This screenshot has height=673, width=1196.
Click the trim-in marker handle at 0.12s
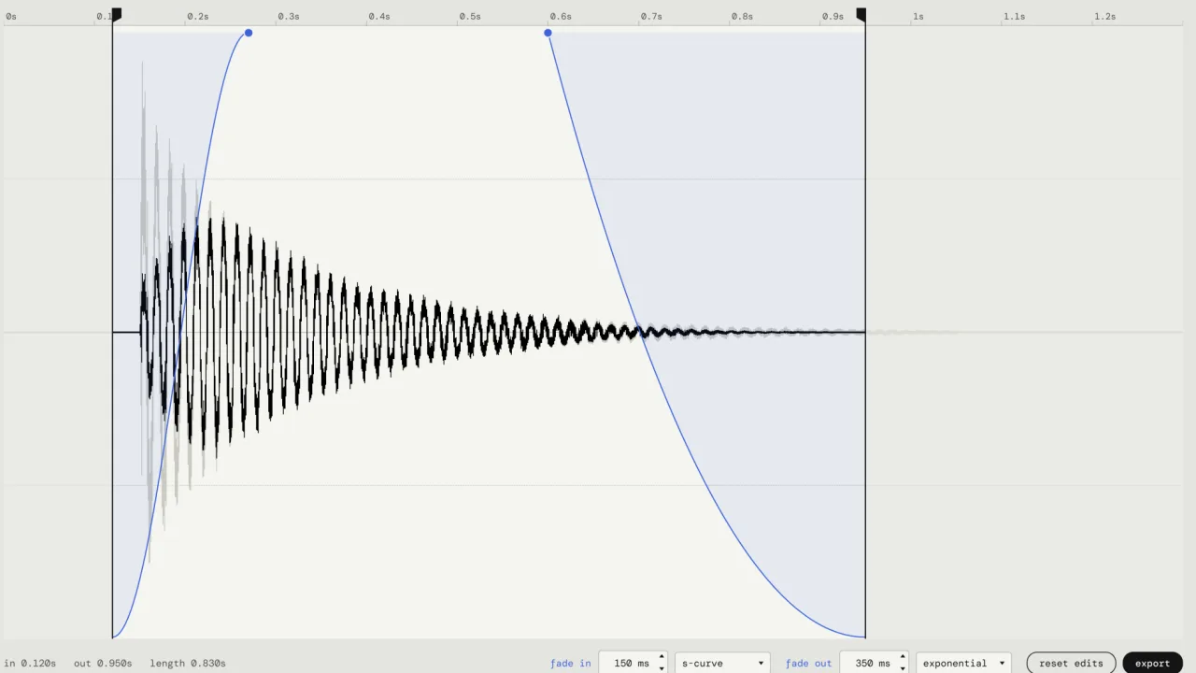[x=116, y=15]
